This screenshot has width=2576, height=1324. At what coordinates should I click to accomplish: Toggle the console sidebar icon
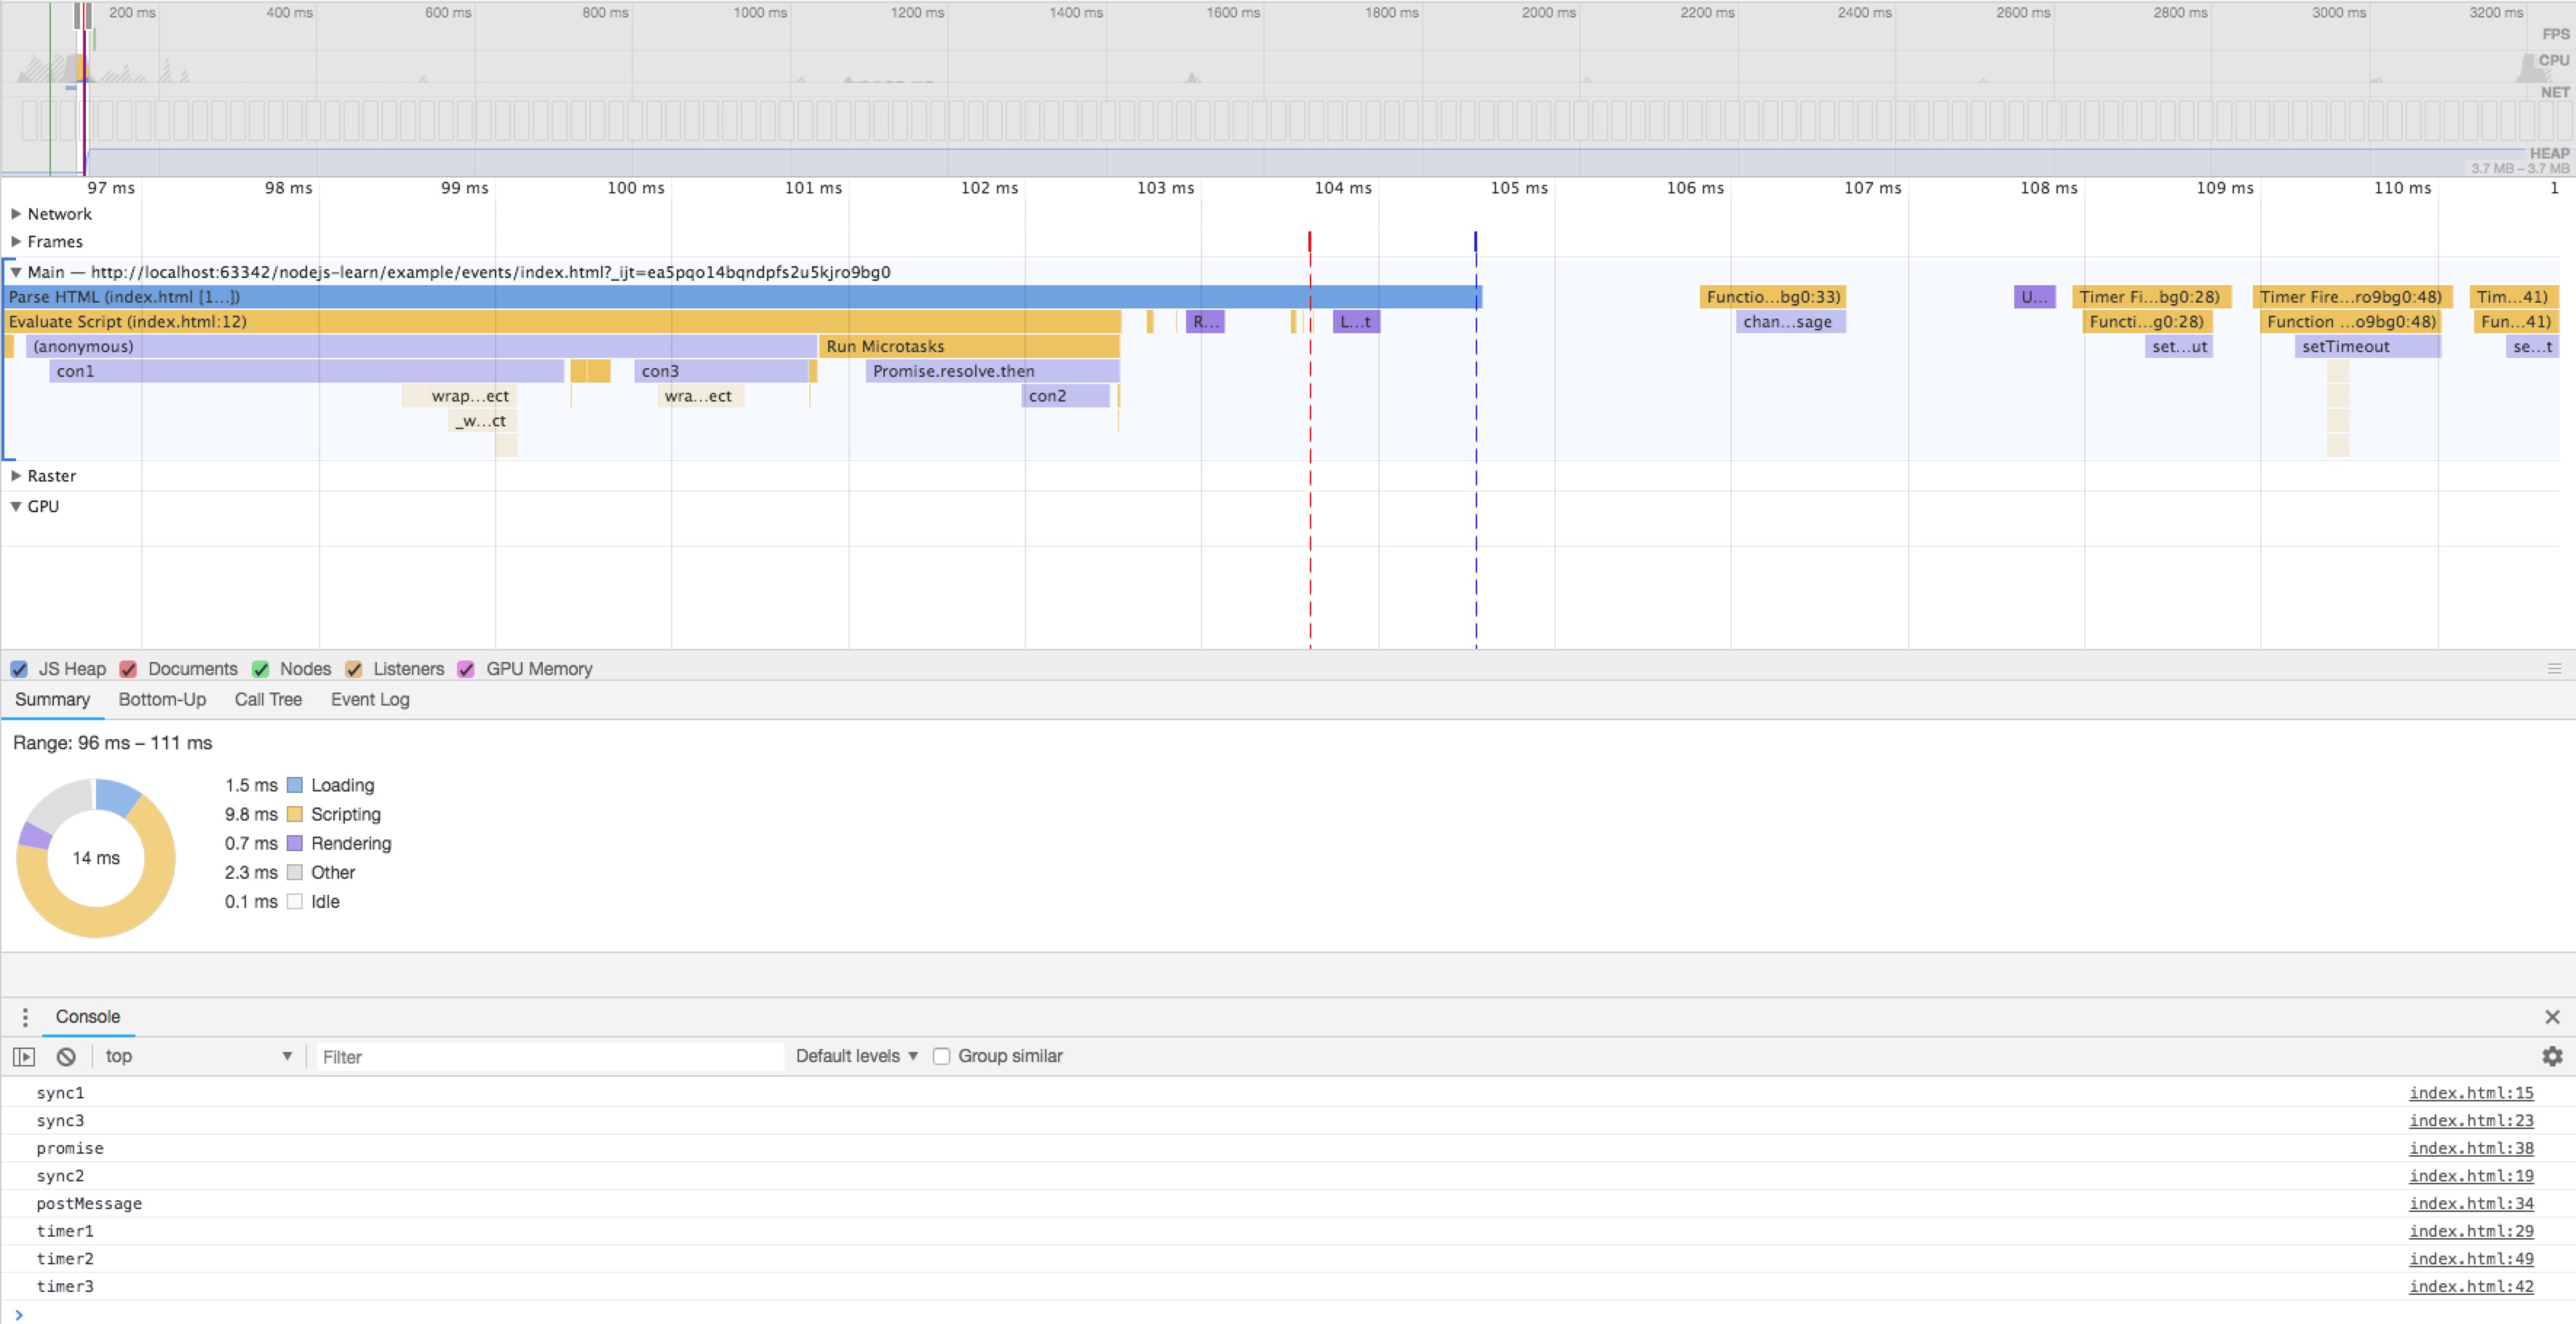24,1056
